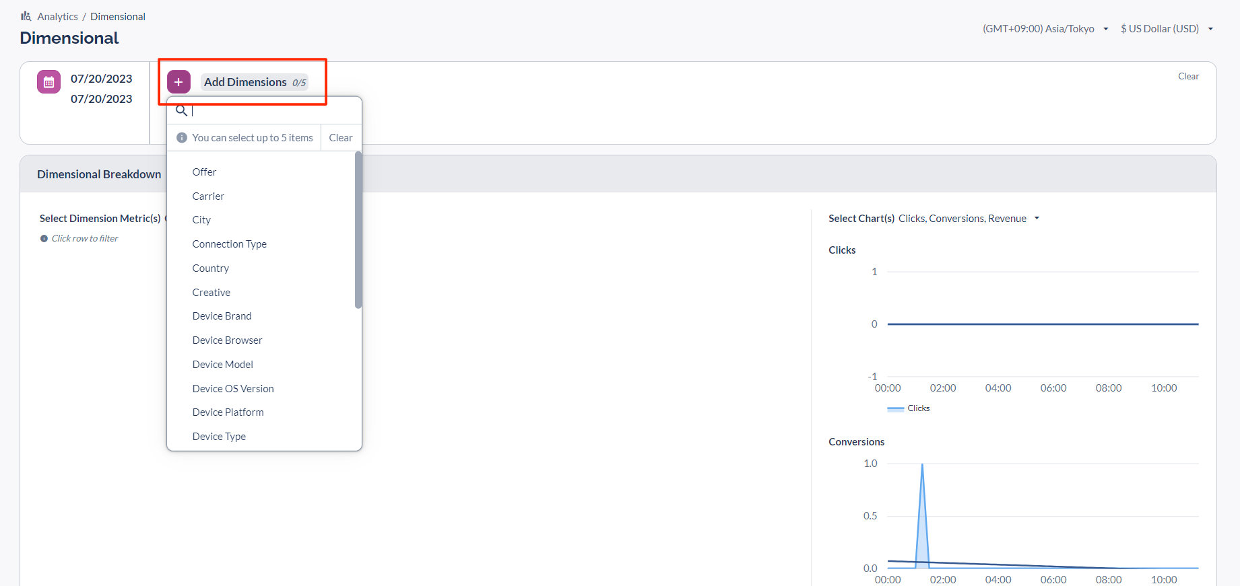Click Clear at top right of filter bar
This screenshot has height=586, width=1240.
coord(1188,76)
